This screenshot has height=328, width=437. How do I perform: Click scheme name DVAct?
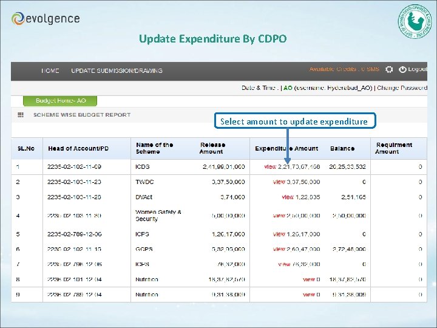tap(144, 197)
